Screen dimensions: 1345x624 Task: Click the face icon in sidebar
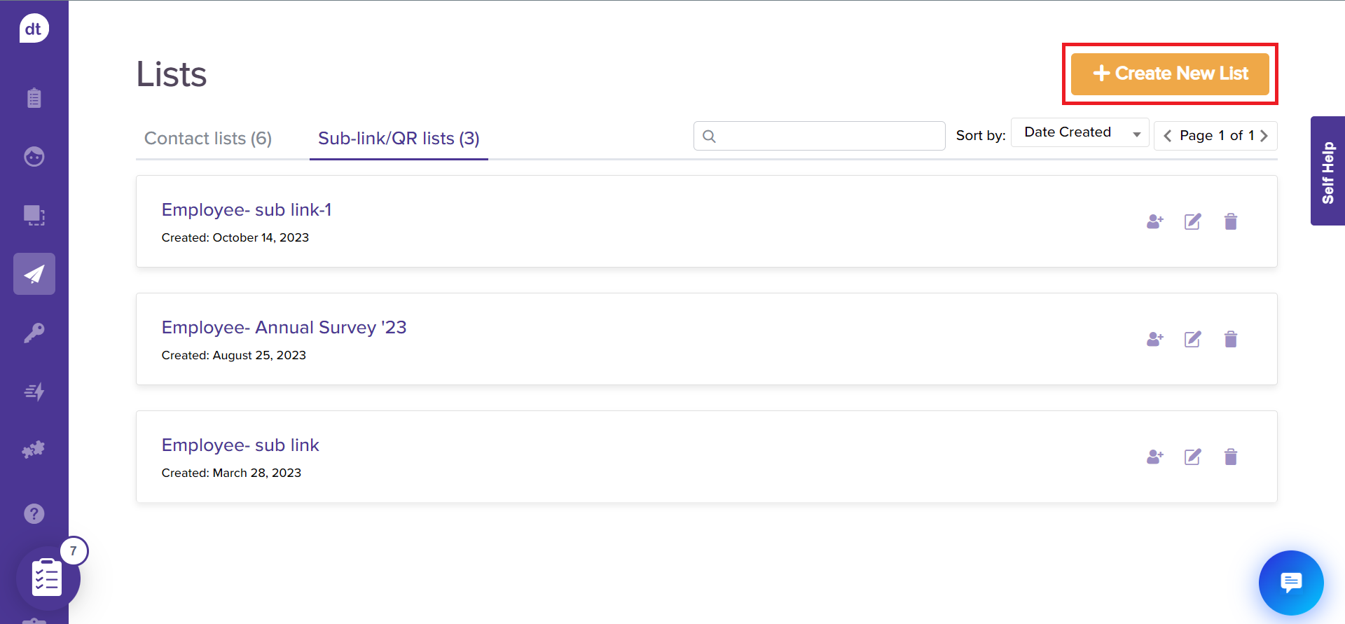[34, 156]
